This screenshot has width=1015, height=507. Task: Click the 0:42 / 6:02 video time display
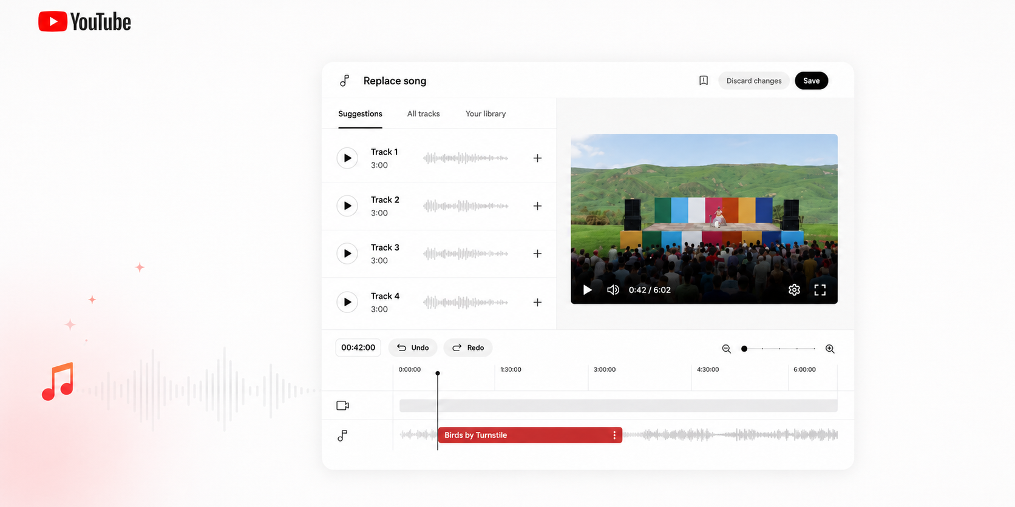[x=650, y=290]
